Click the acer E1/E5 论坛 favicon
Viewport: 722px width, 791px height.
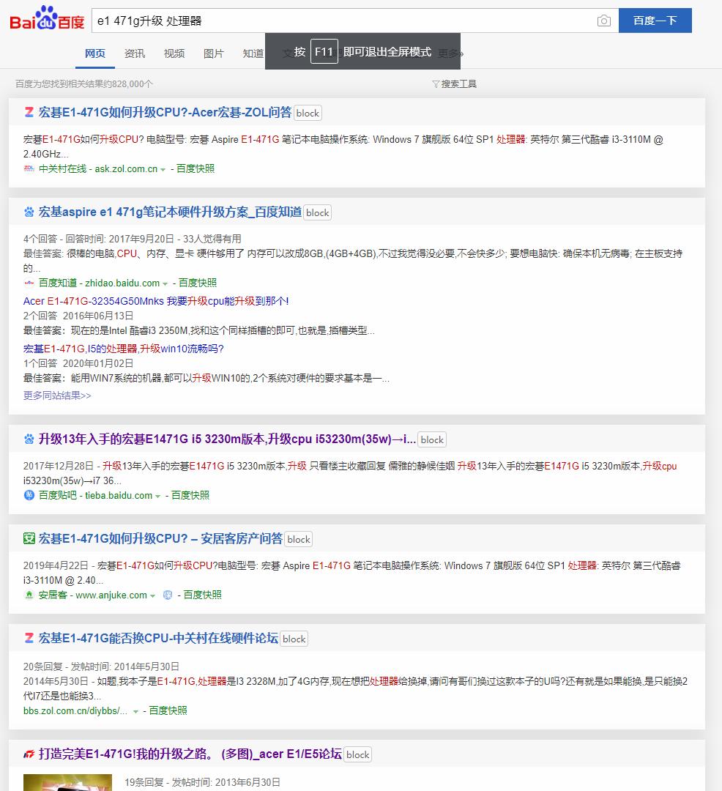click(28, 754)
